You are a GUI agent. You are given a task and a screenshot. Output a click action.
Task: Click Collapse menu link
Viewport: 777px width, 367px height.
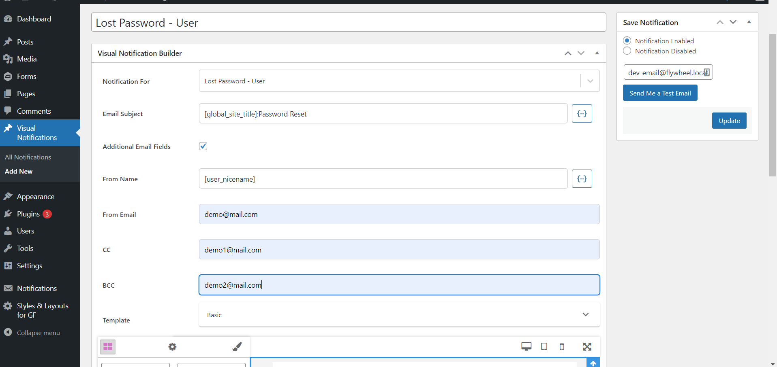38,333
